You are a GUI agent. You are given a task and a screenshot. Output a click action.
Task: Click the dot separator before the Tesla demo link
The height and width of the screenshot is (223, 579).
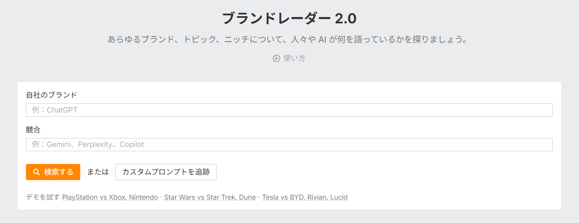coord(259,197)
